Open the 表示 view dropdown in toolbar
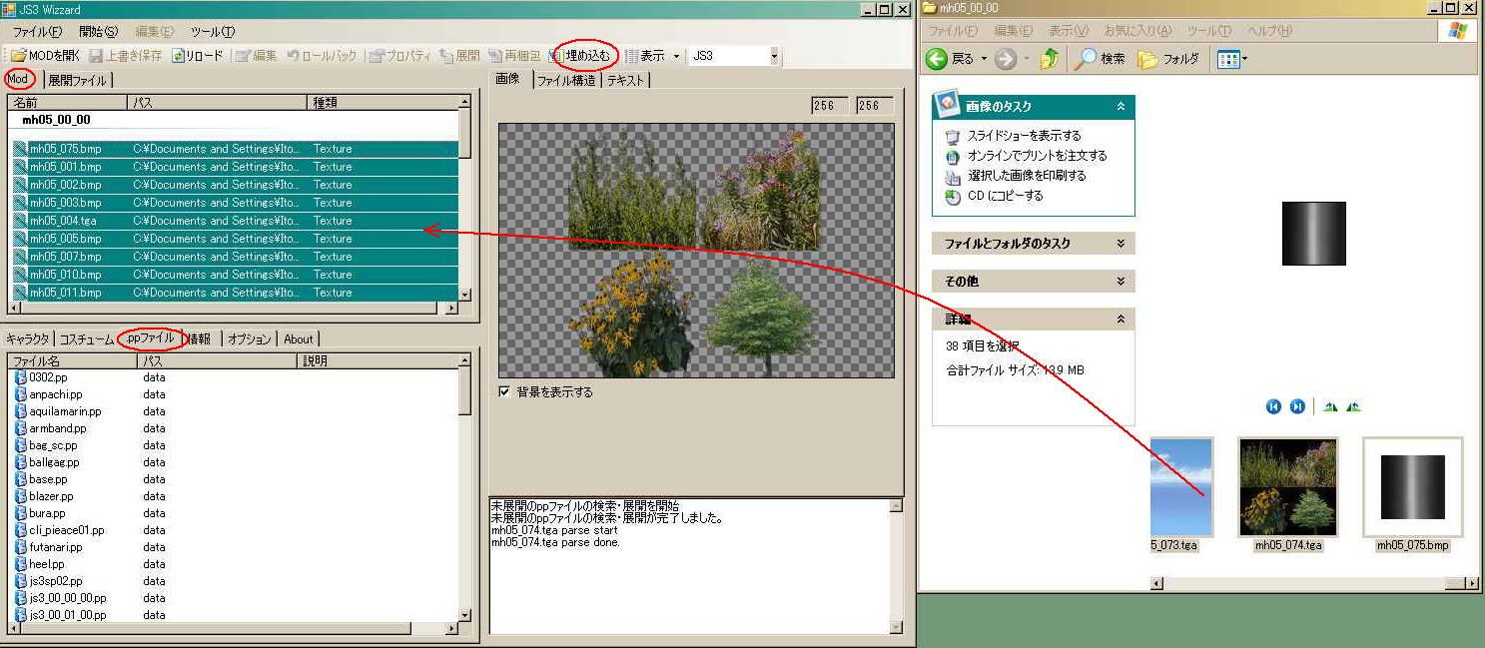This screenshot has width=1485, height=648. [676, 57]
